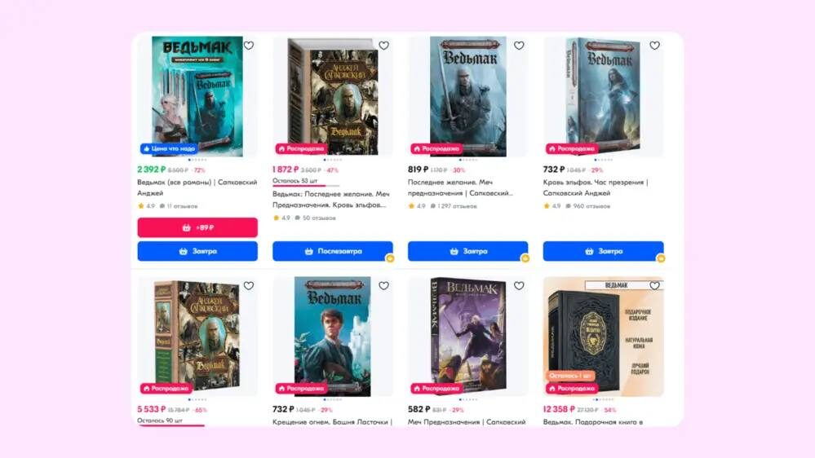This screenshot has height=458, width=815.
Task: Click the Послезавтра delivery cart button
Action: [x=333, y=251]
